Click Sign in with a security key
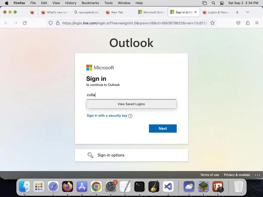Viewport: 263px width, 197px height. click(x=107, y=116)
